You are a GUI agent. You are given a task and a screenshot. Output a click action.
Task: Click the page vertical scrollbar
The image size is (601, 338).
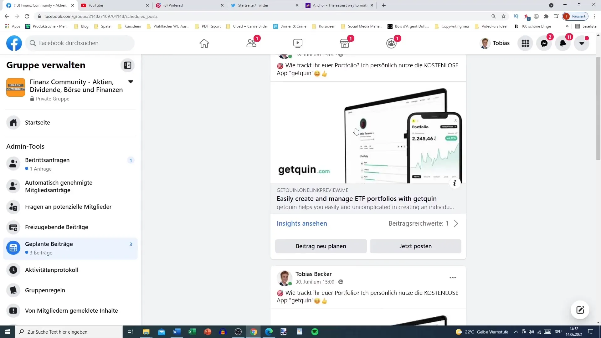[x=598, y=108]
